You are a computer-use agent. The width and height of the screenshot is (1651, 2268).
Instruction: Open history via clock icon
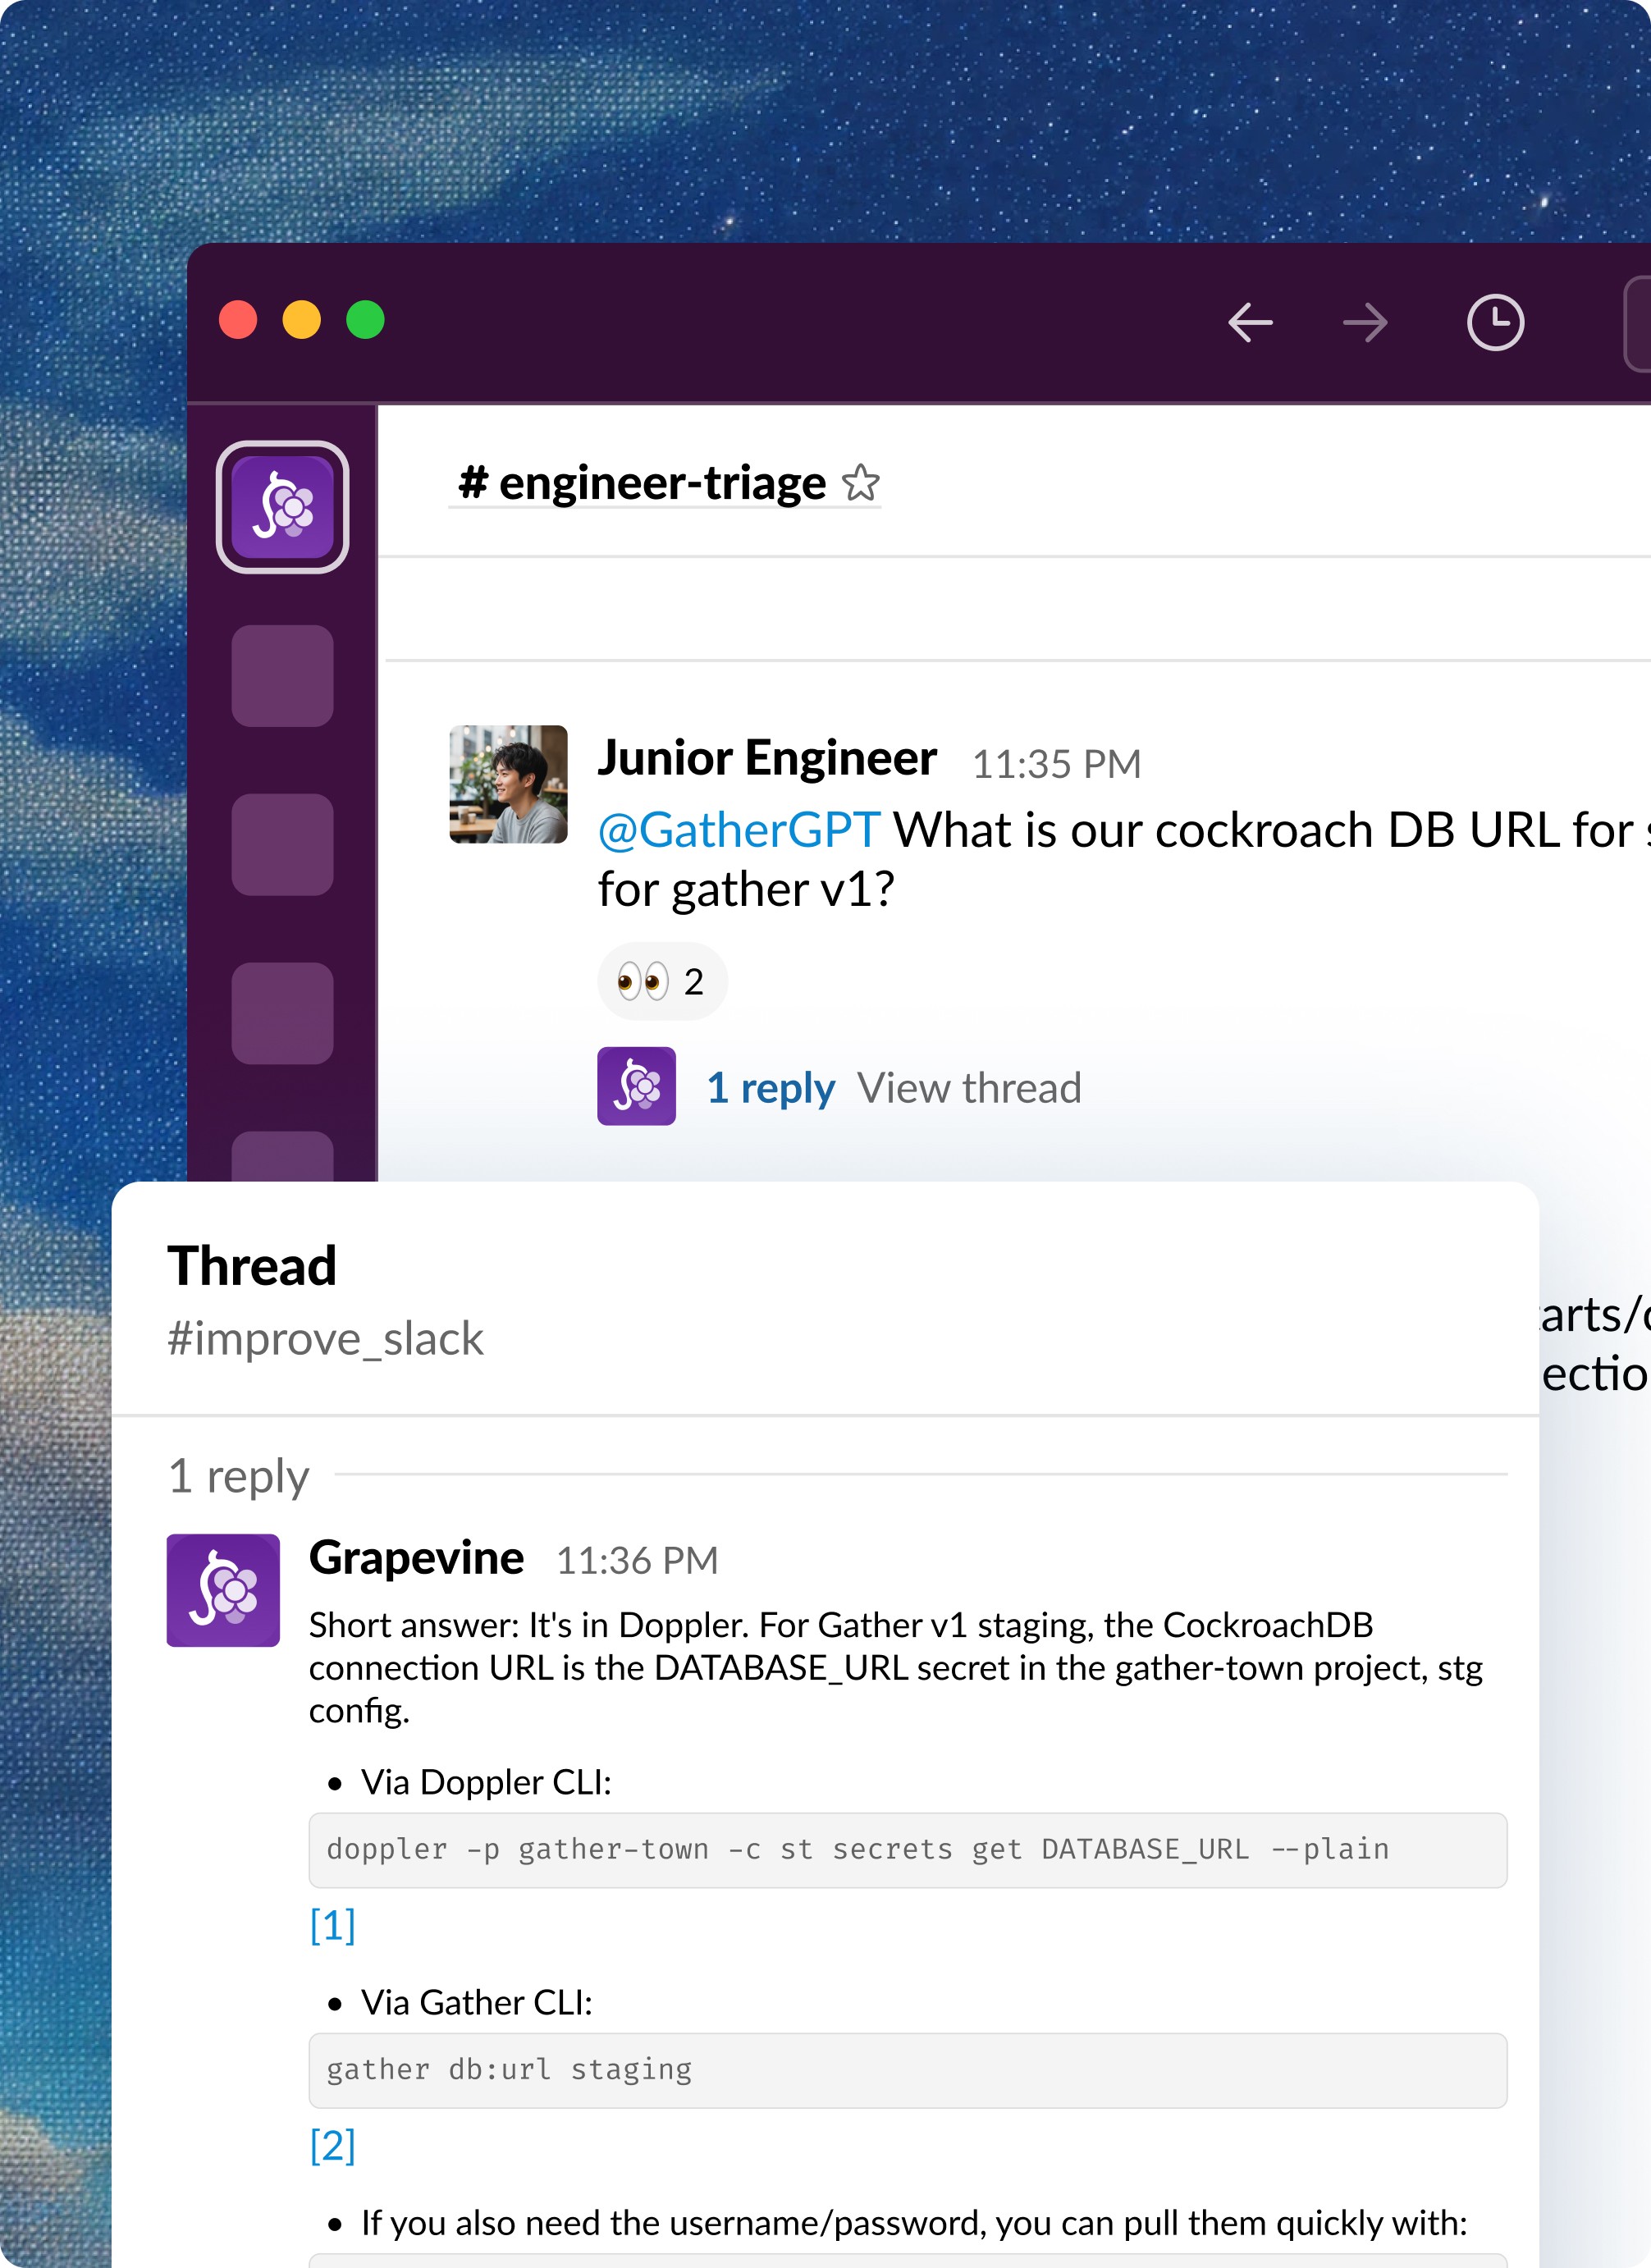tap(1494, 322)
